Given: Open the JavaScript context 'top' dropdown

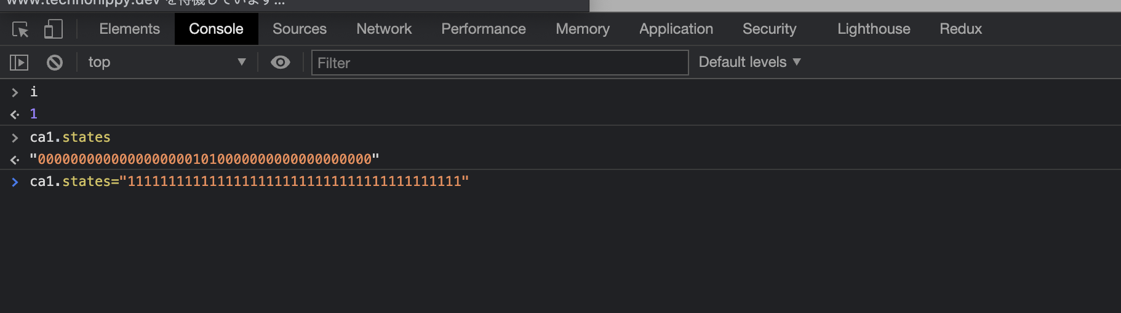Looking at the screenshot, I should click(x=166, y=62).
